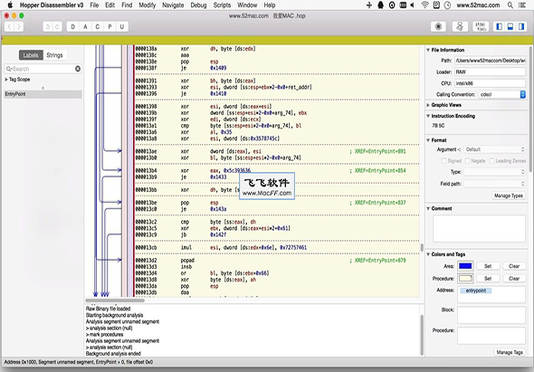
Task: Click the Path field in File Information
Action: tap(490, 61)
